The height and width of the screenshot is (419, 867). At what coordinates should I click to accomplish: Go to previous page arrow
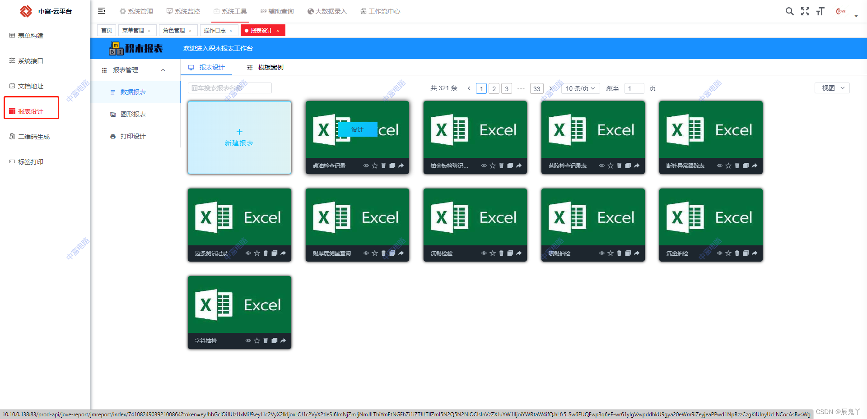469,88
